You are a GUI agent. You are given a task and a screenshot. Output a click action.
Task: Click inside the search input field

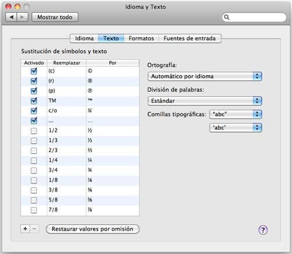point(257,17)
